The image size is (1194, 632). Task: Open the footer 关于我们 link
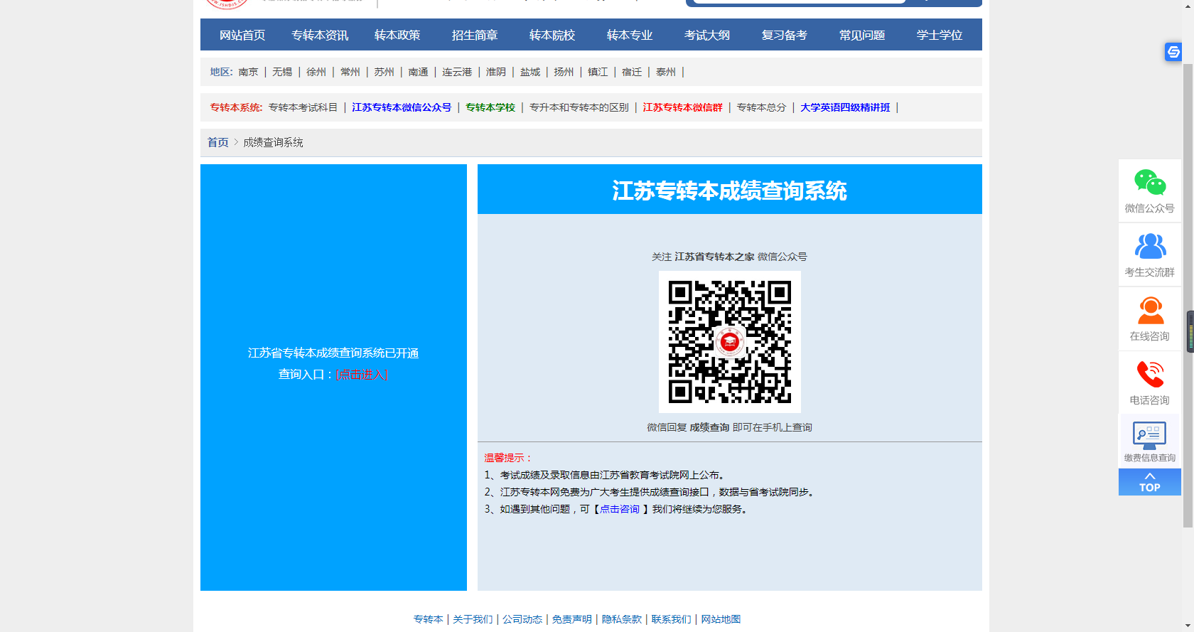pyautogui.click(x=473, y=619)
